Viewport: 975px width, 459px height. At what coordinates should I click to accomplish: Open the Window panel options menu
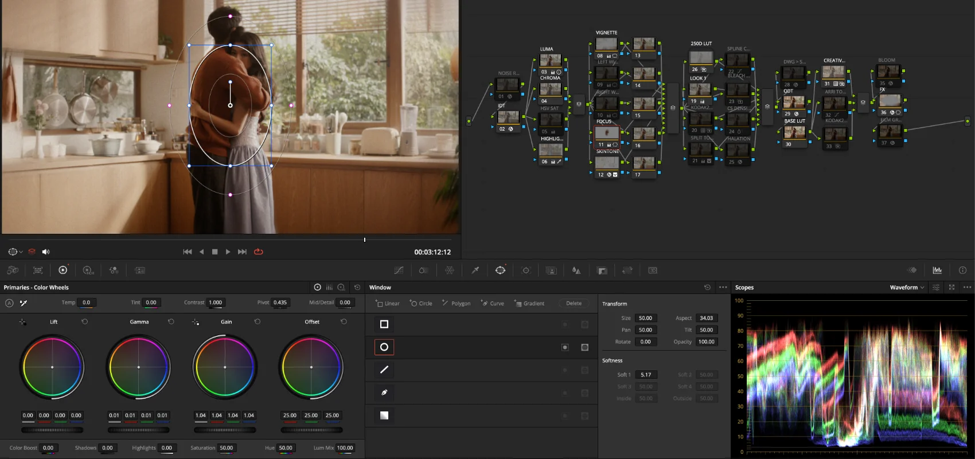[x=723, y=288]
